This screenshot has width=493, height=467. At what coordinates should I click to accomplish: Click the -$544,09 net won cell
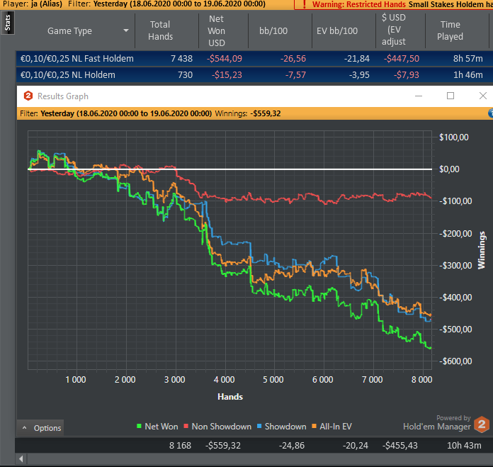coord(224,59)
